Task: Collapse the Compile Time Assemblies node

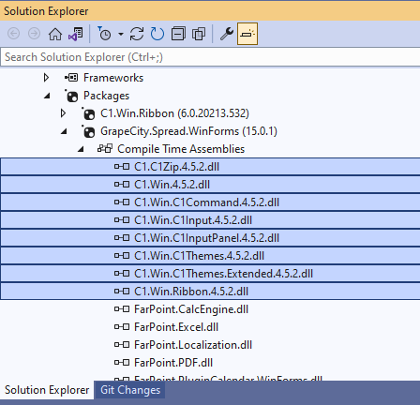Action: pyautogui.click(x=81, y=149)
